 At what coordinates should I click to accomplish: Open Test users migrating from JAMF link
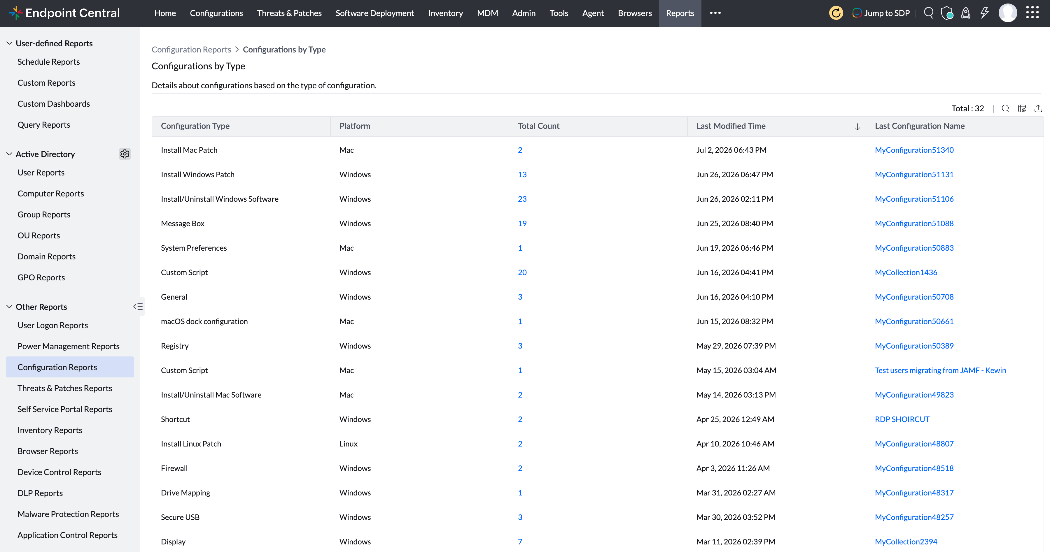pos(940,370)
